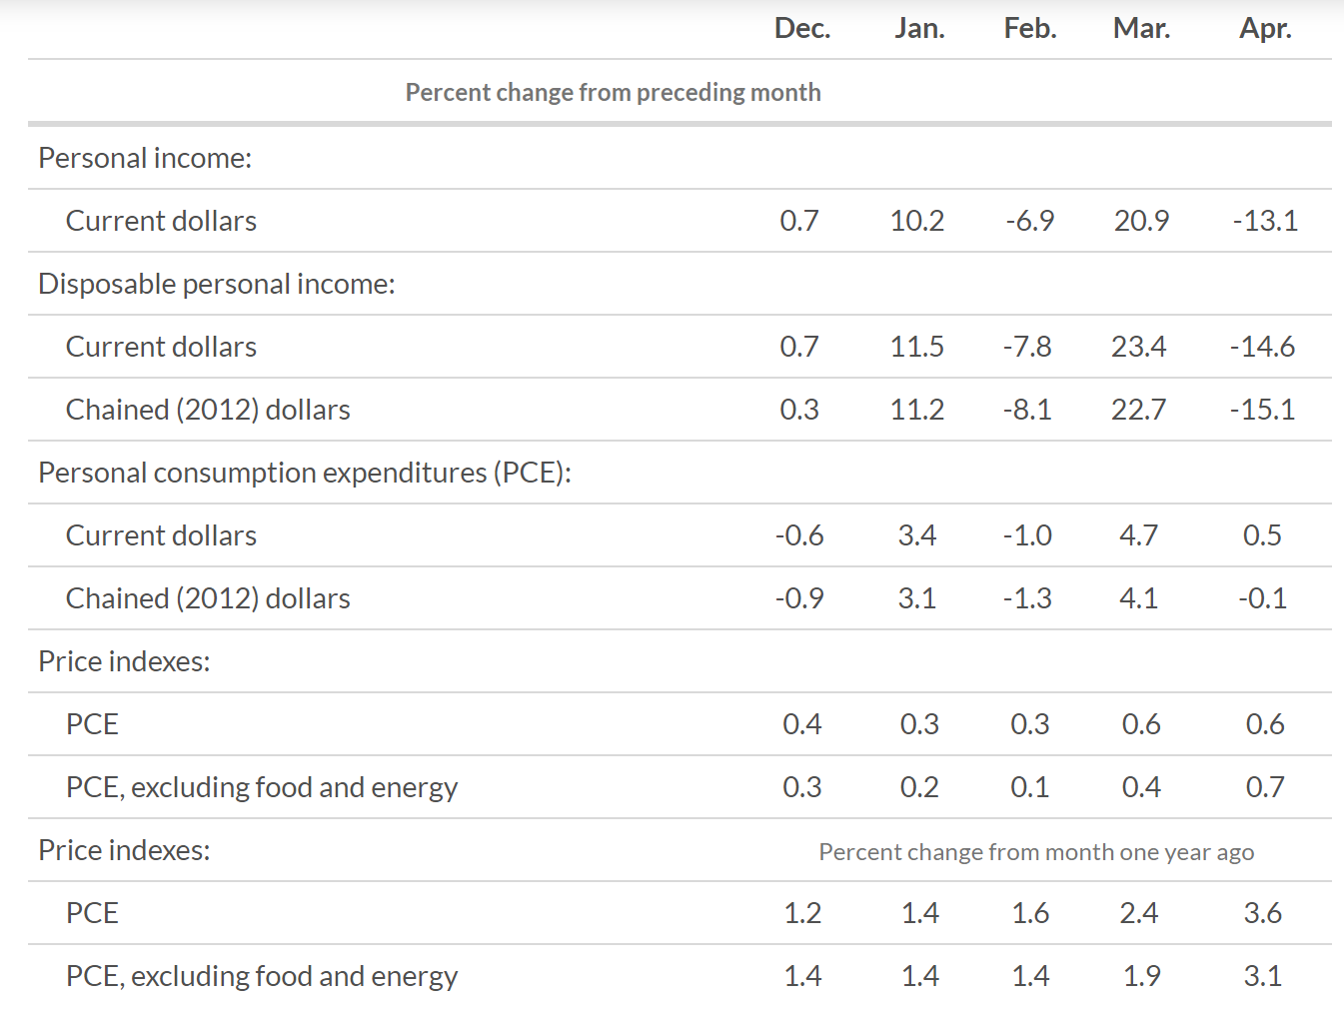Select the Apr. column header
Image resolution: width=1344 pixels, height=1015 pixels.
[1265, 28]
